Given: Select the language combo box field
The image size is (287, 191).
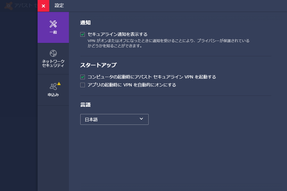Looking at the screenshot, I should (x=114, y=119).
